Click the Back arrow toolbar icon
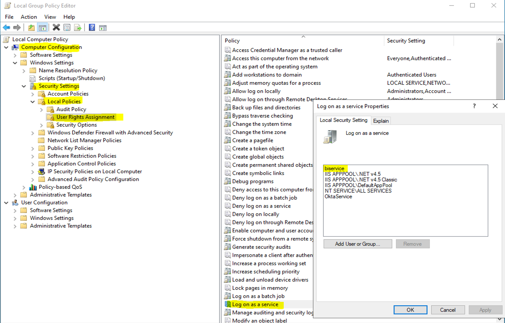Image resolution: width=505 pixels, height=323 pixels. pos(6,28)
